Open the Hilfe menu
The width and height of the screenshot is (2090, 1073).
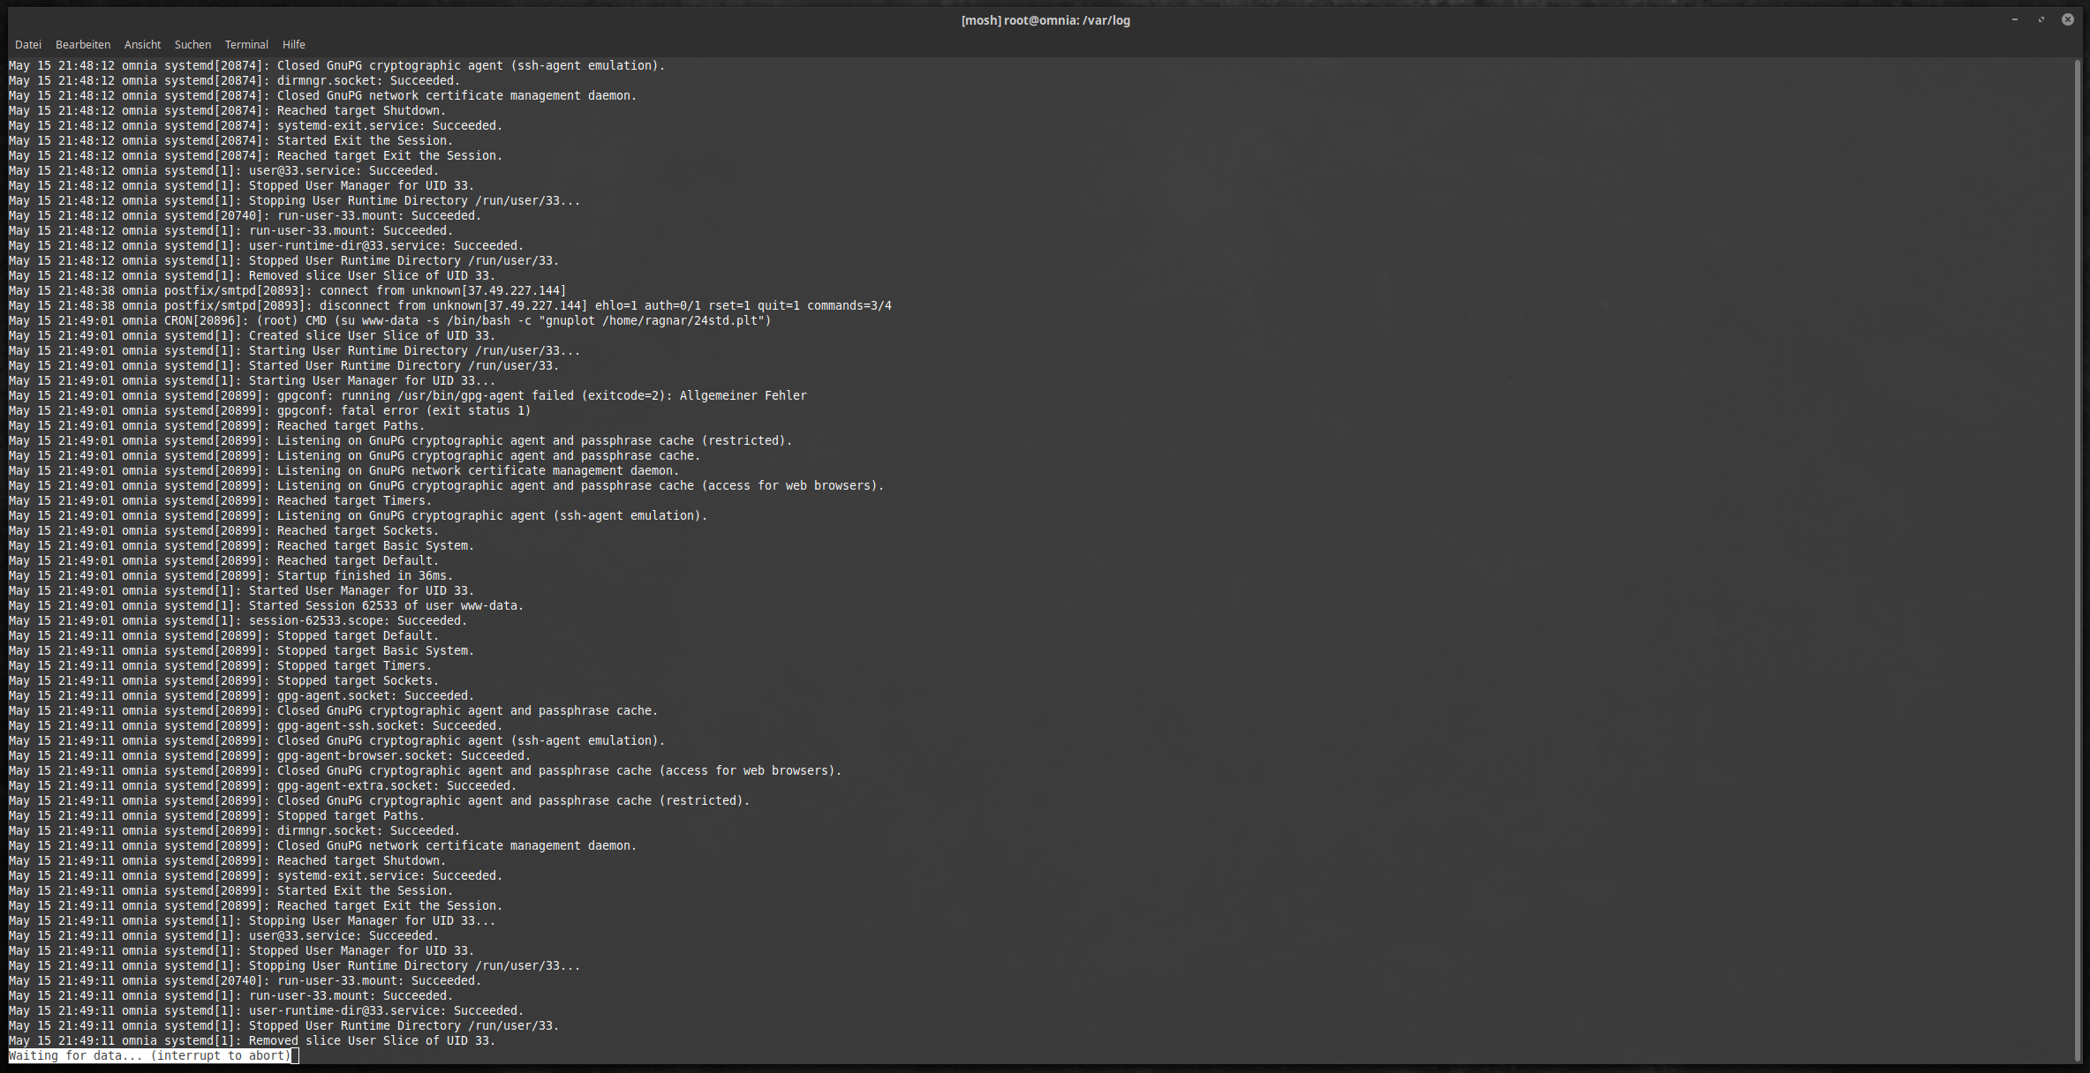(x=293, y=44)
